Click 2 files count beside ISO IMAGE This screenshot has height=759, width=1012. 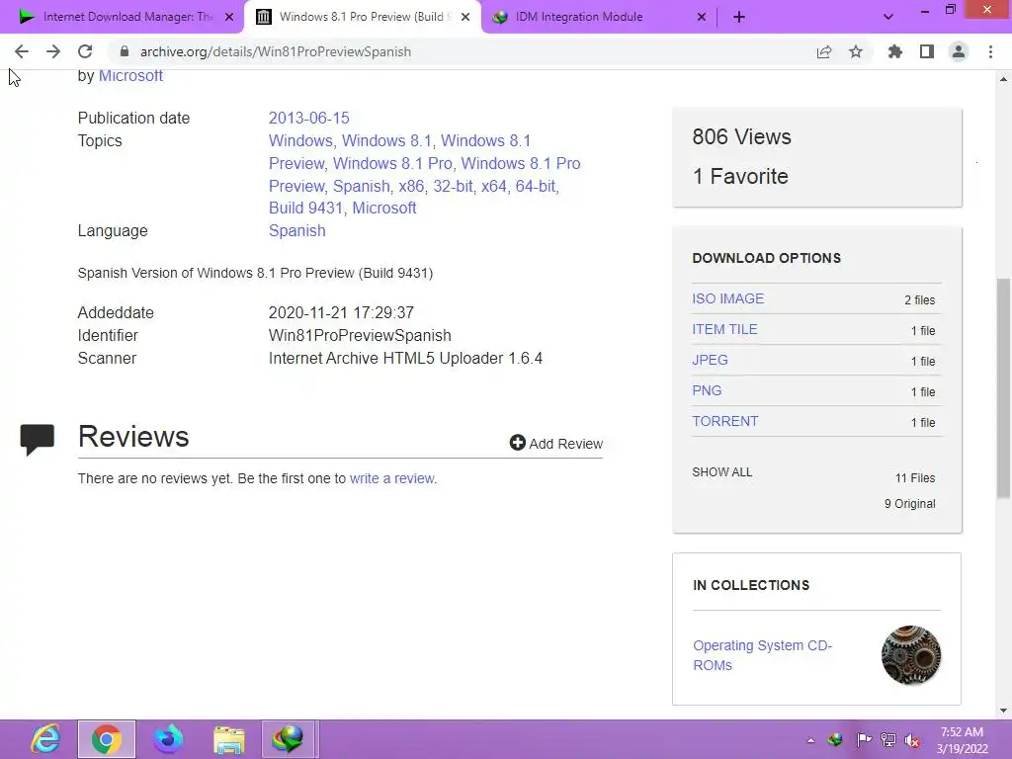[919, 300]
